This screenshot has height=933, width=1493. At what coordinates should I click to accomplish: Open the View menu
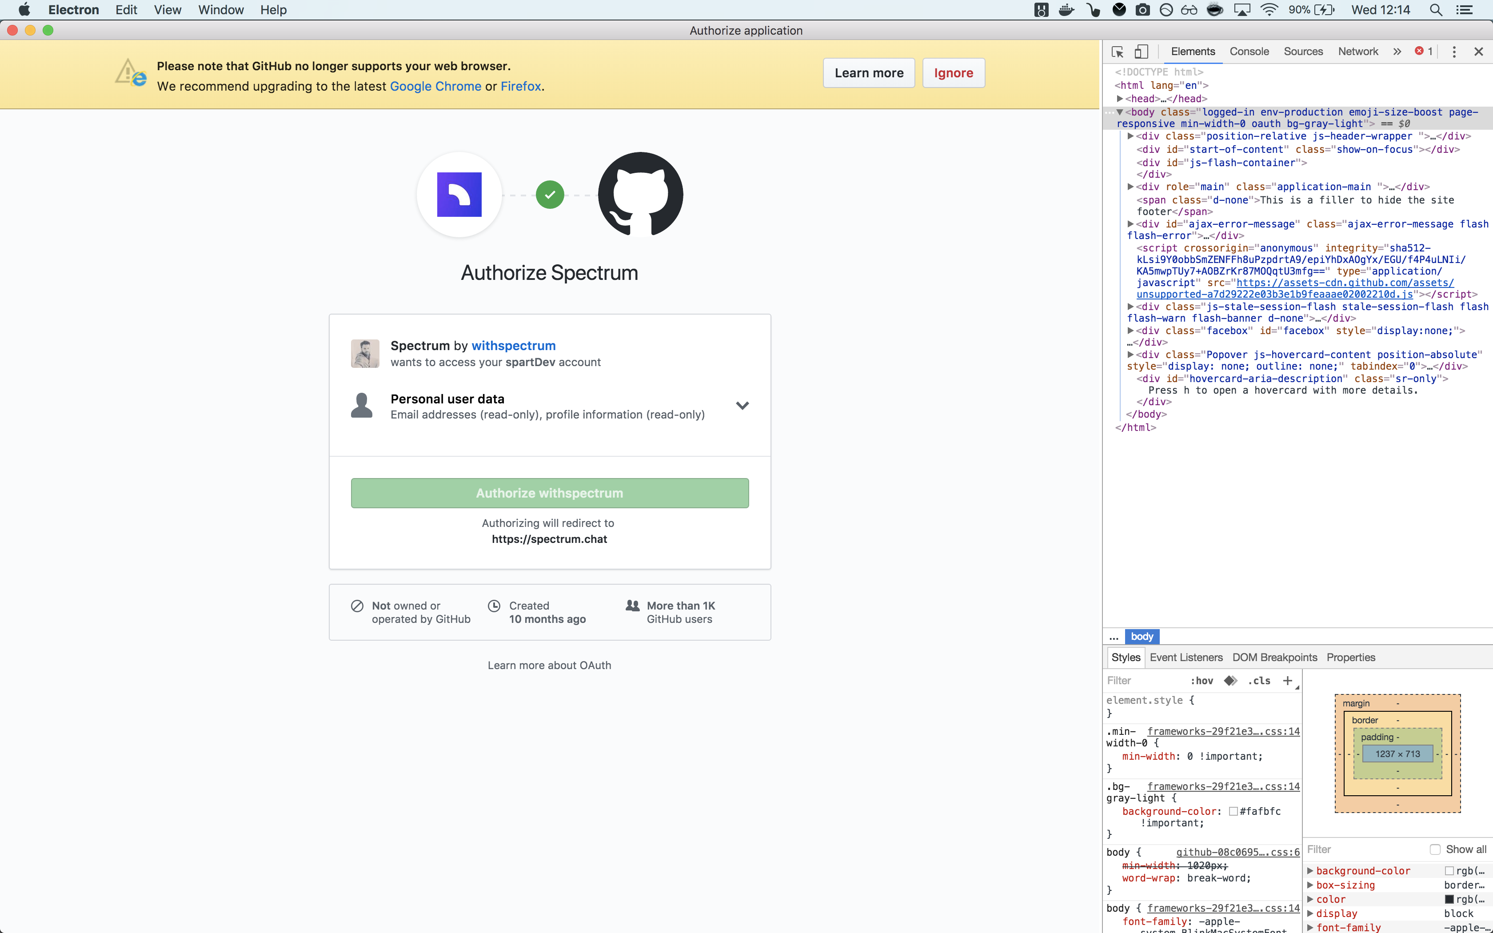tap(167, 10)
